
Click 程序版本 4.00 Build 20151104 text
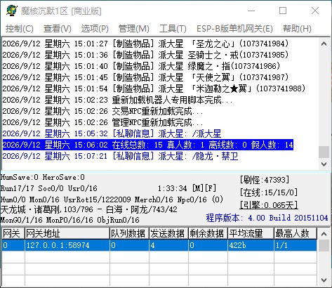267,218
